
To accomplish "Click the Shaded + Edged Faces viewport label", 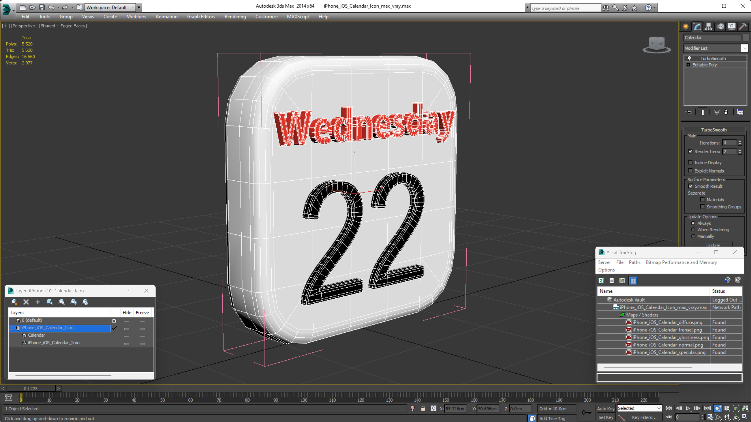I will [x=63, y=26].
